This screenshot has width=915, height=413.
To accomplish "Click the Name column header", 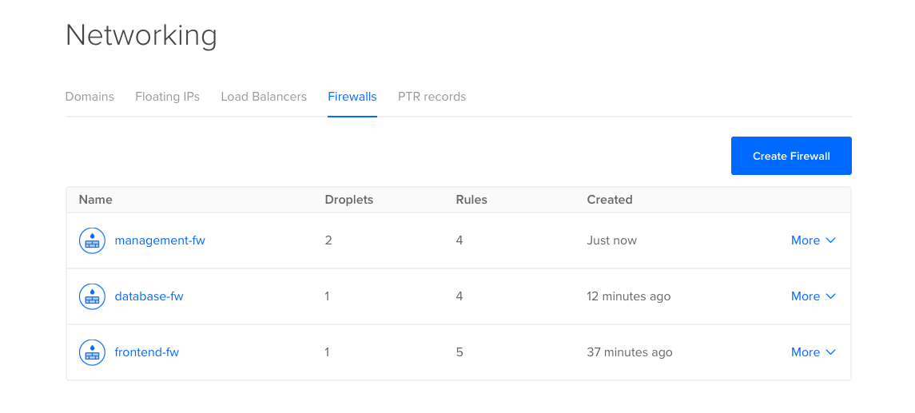I will 96,200.
